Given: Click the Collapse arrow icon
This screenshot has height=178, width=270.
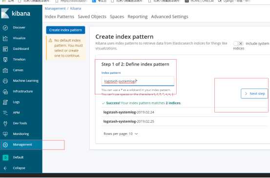Looking at the screenshot, I should coord(5,168).
